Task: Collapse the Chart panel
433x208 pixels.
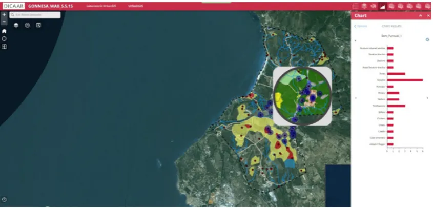Action: point(421,16)
